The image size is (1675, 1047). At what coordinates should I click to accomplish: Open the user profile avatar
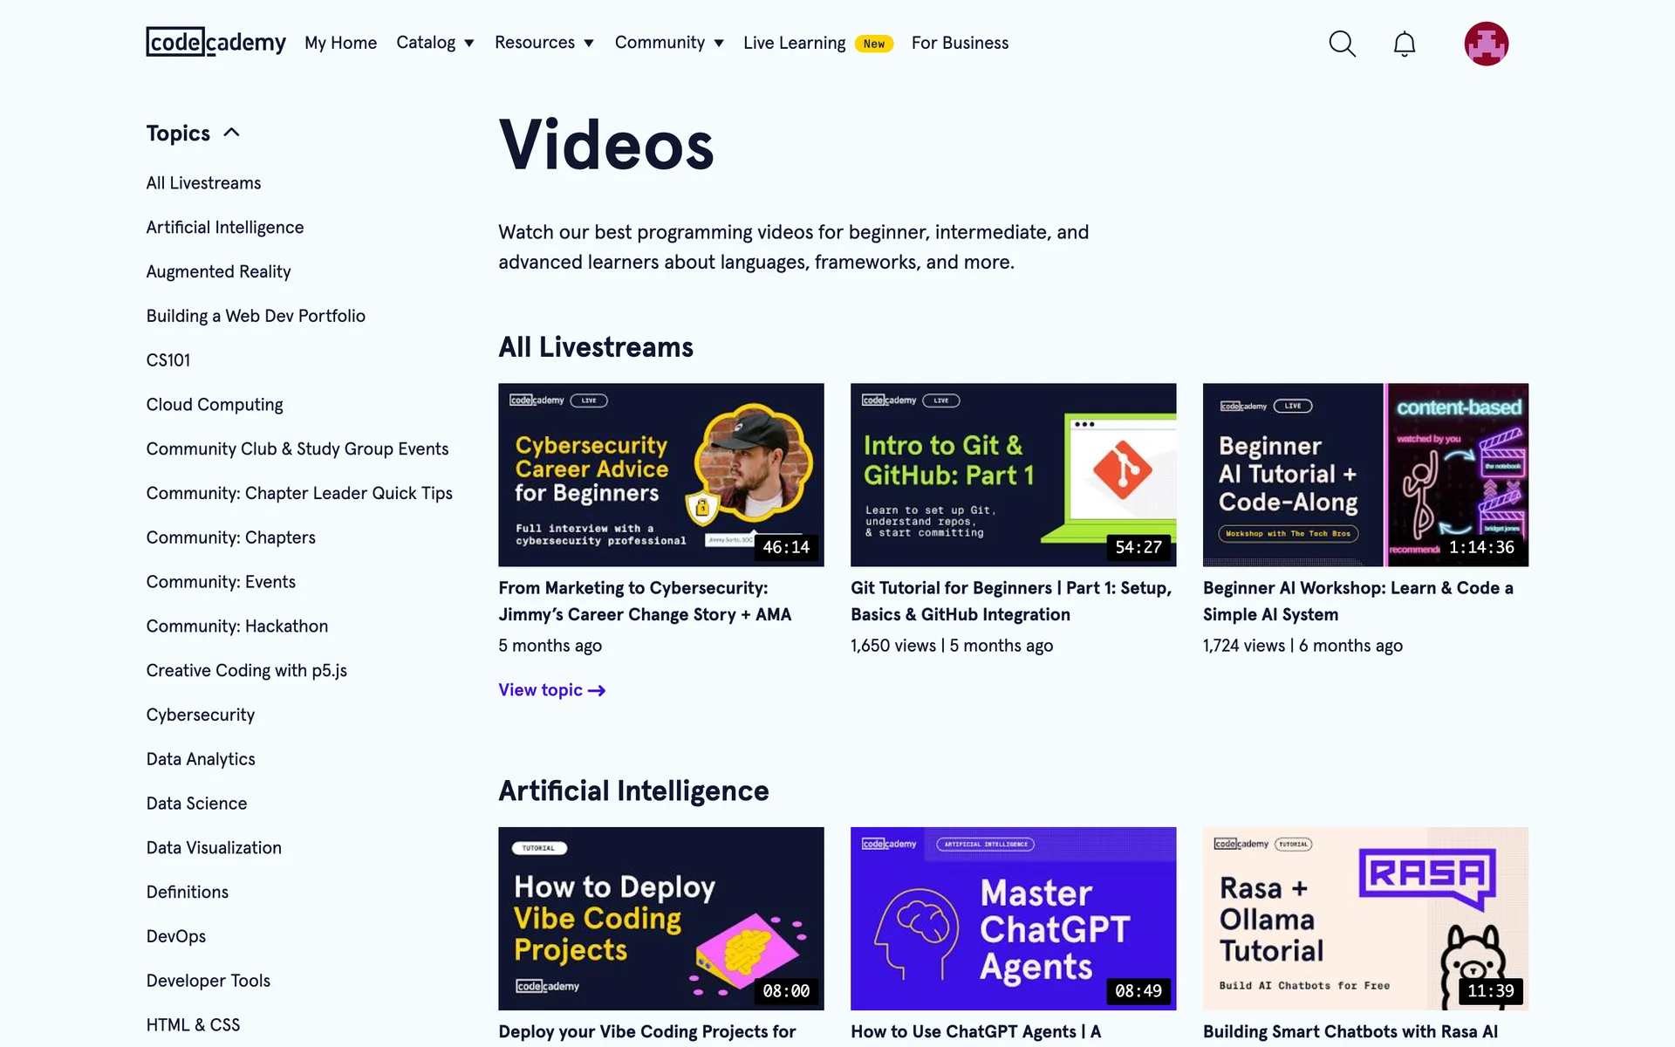click(1486, 44)
